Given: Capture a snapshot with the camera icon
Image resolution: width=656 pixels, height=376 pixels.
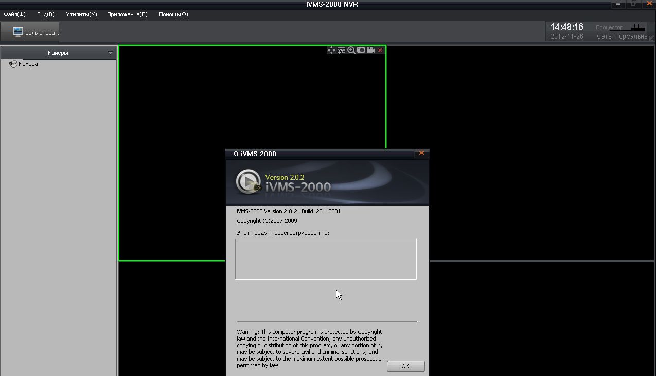Looking at the screenshot, I should pyautogui.click(x=361, y=50).
